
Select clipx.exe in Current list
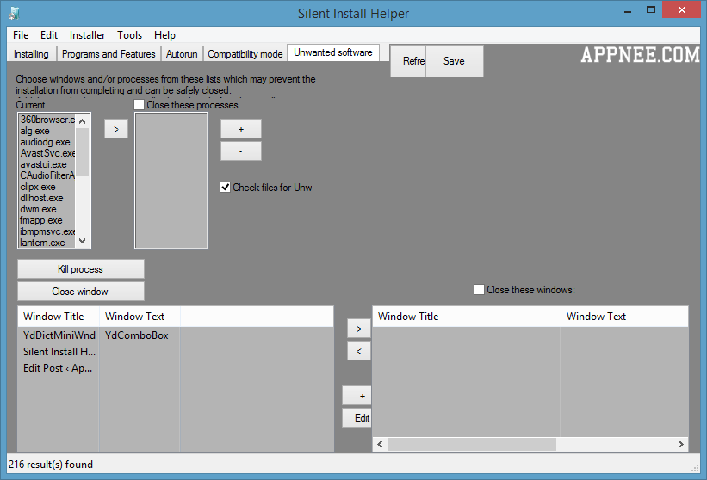[x=47, y=187]
